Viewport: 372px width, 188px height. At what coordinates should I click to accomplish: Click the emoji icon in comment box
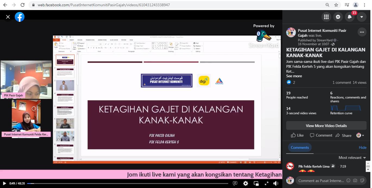click(x=348, y=180)
